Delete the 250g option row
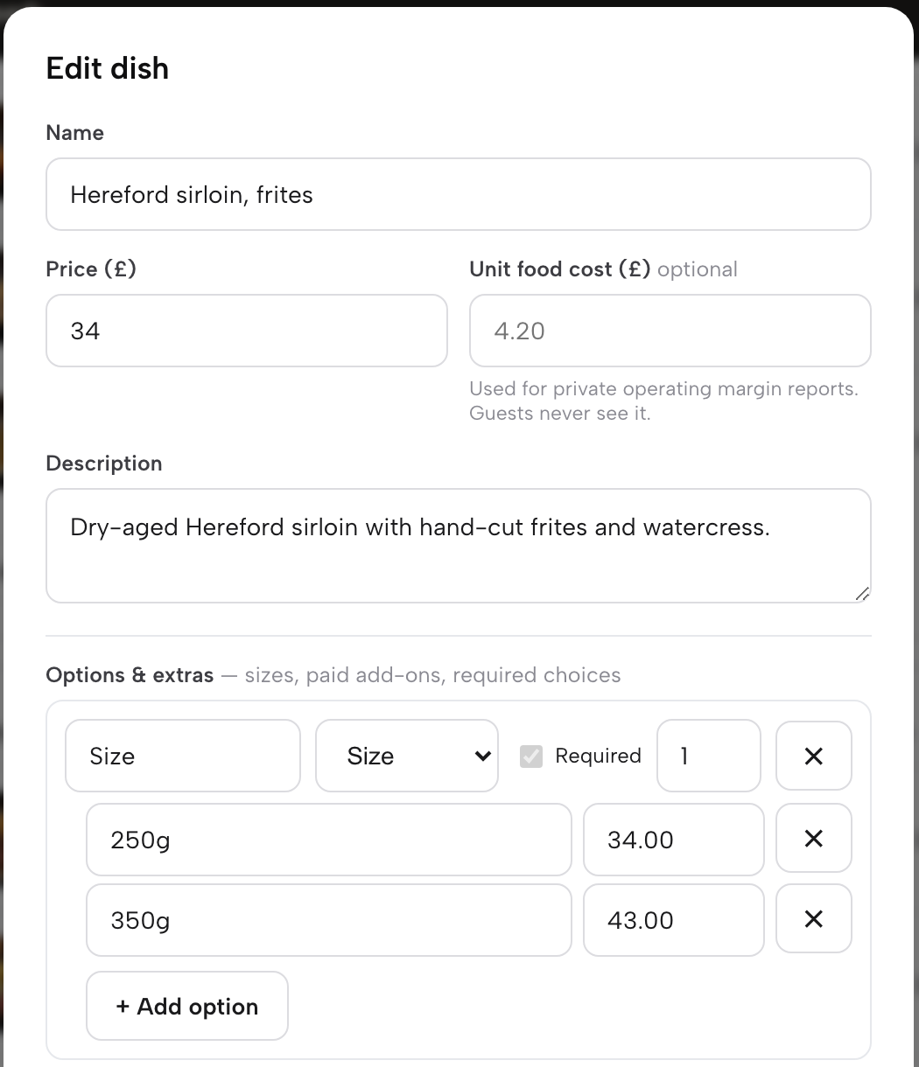 click(x=813, y=839)
